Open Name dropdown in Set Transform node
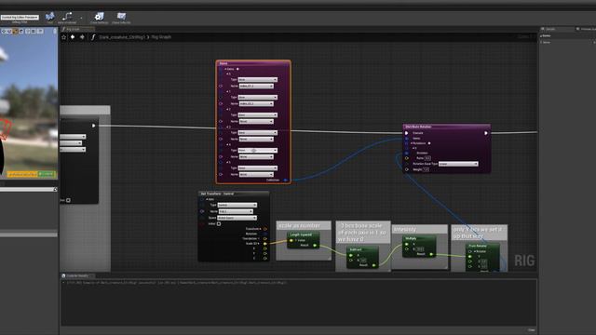This screenshot has height=335, width=596. tap(236, 211)
